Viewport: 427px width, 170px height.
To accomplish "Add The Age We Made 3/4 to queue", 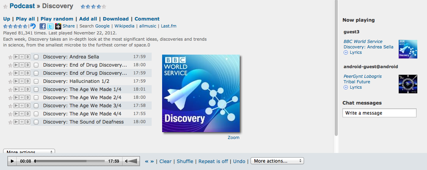I will (22, 106).
